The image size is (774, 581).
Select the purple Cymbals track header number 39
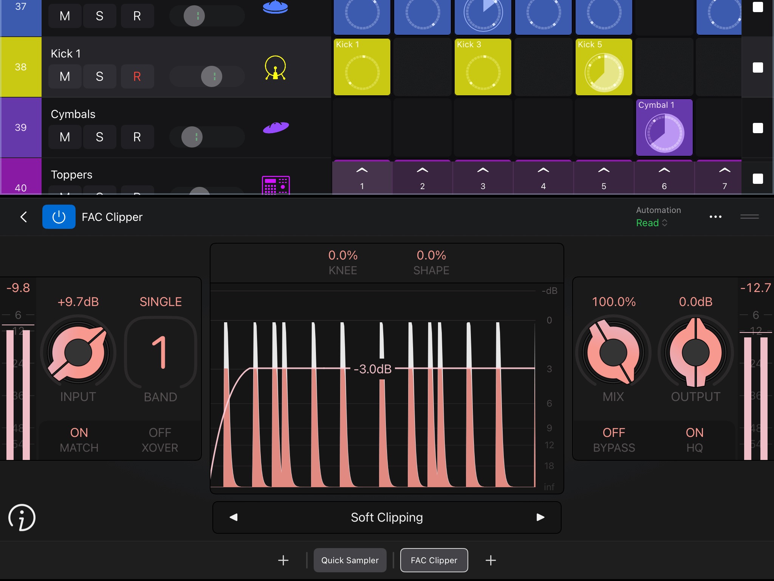[21, 127]
